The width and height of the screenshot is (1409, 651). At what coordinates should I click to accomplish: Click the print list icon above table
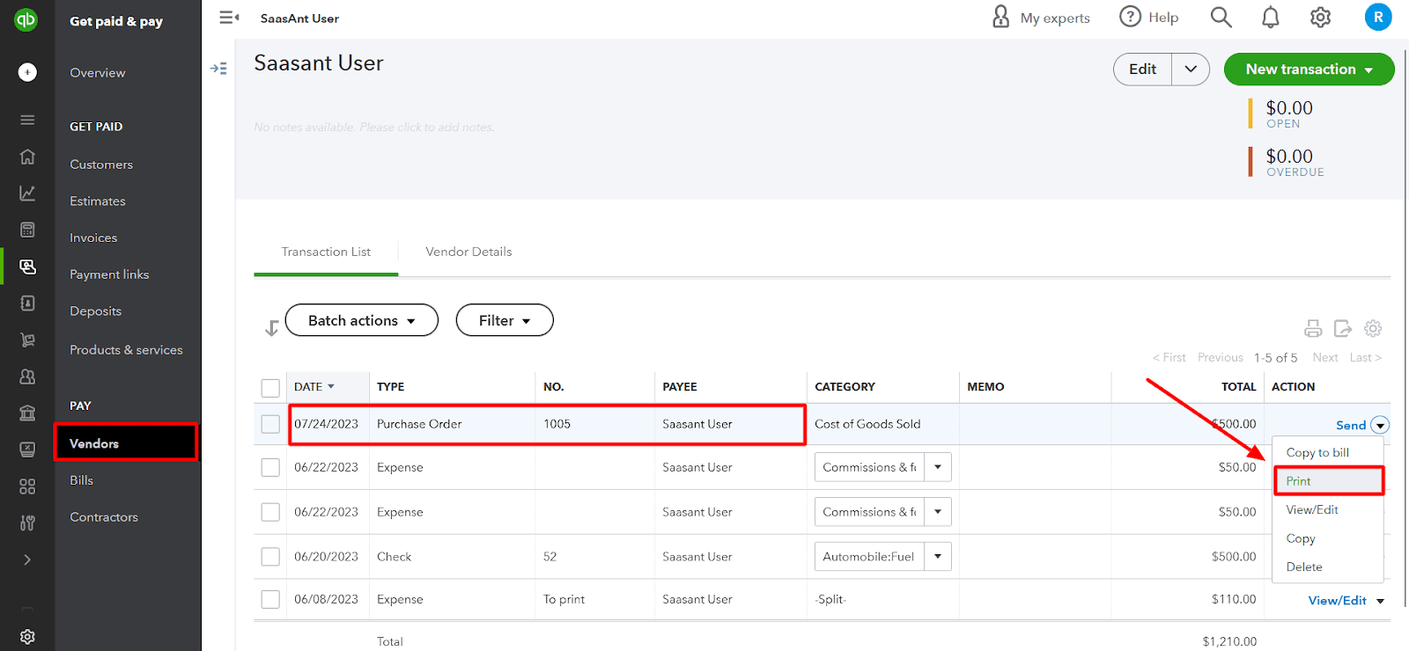1313,328
